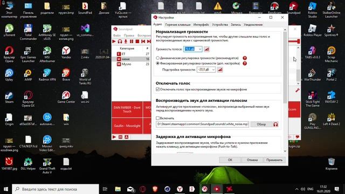The height and width of the screenshot is (194, 345).
Task: Open Roblox Studio desktop icon
Action: point(313,10)
